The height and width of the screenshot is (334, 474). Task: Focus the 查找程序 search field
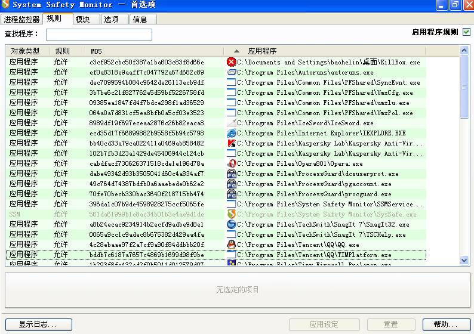click(x=99, y=35)
